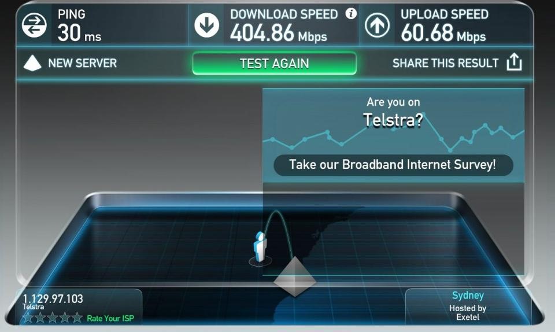Click the Sydney server location label

(x=468, y=295)
